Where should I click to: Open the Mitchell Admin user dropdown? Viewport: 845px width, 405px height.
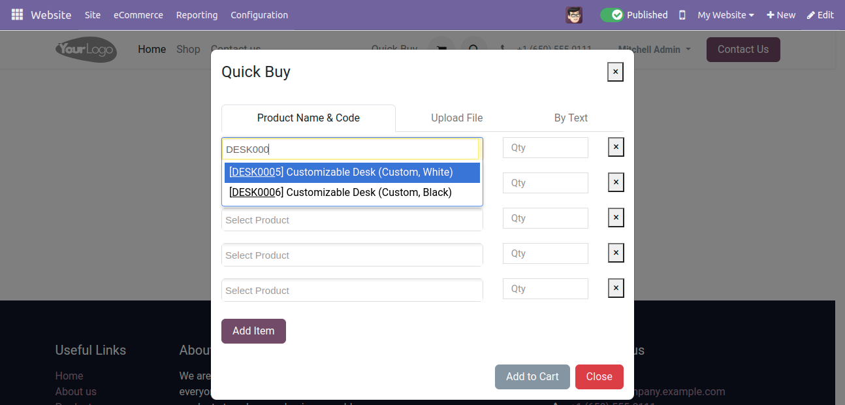(654, 50)
